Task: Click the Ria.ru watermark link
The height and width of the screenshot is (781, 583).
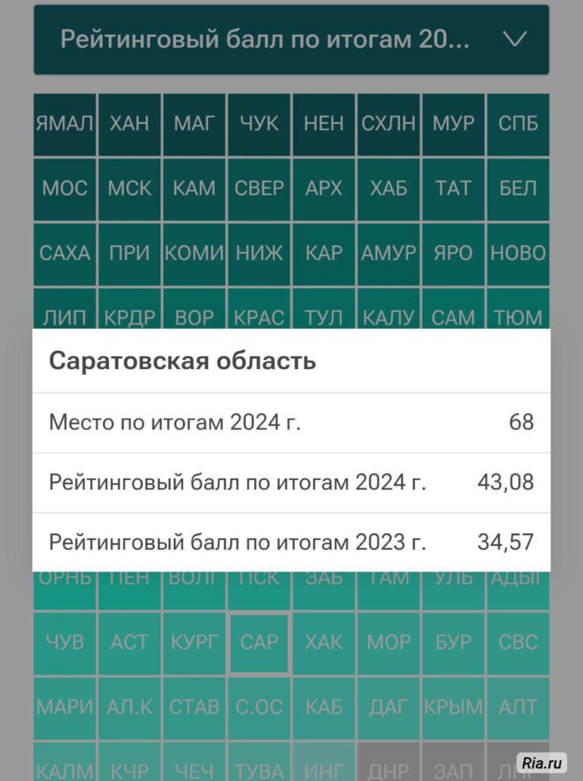Action: pyautogui.click(x=541, y=762)
